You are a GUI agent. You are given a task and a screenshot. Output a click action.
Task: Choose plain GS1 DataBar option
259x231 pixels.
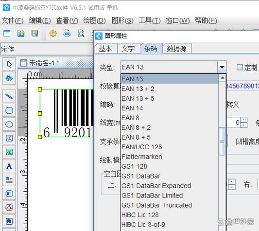(170, 176)
